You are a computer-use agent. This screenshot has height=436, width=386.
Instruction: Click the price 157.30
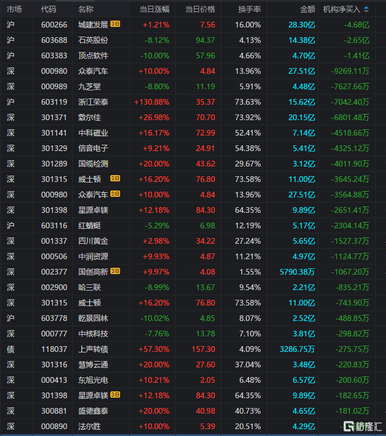click(x=204, y=349)
